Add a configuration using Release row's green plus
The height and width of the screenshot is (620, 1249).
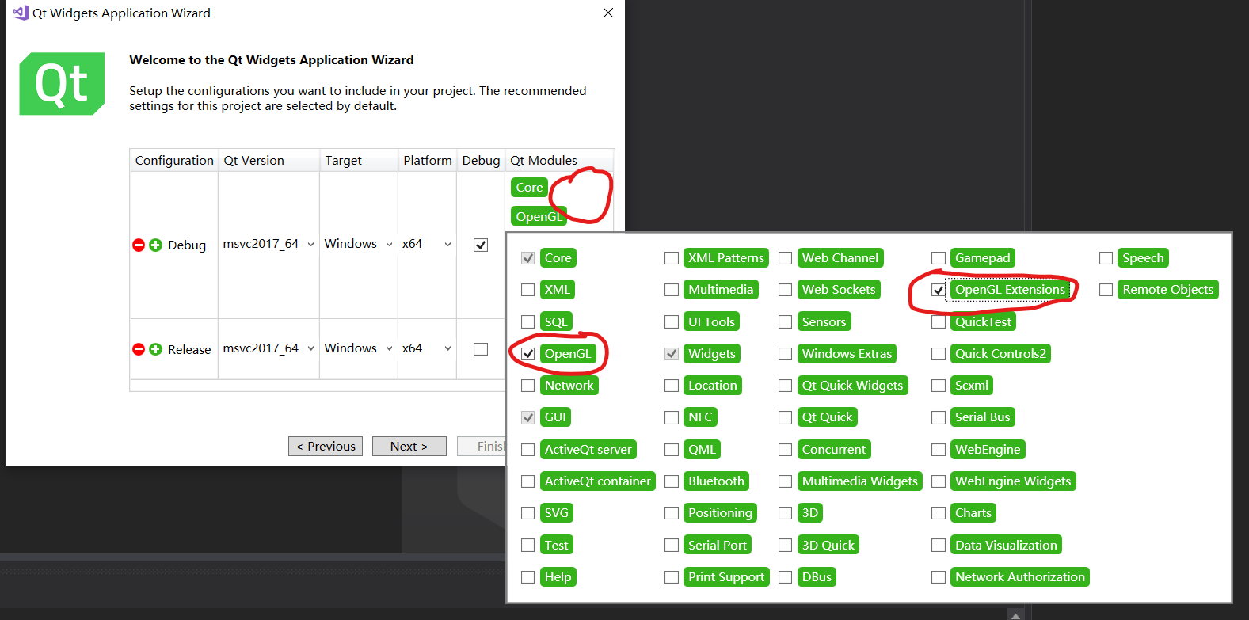point(156,349)
